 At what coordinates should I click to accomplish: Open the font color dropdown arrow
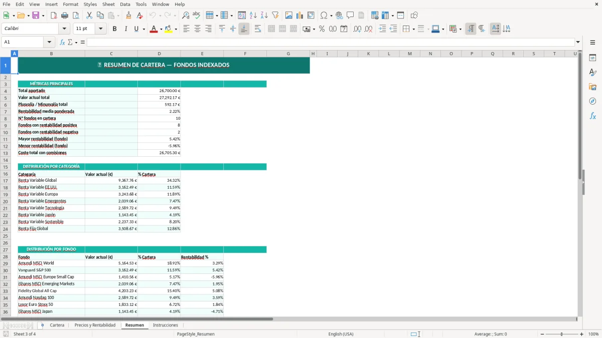pyautogui.click(x=160, y=29)
